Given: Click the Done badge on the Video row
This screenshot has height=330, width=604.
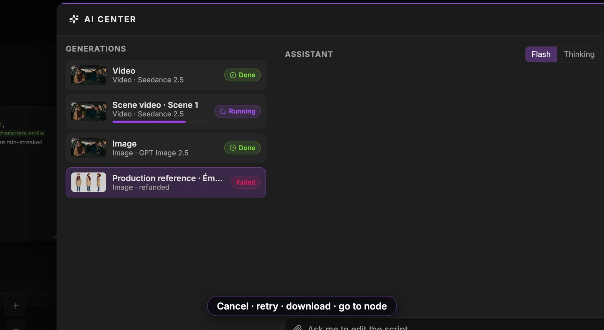Looking at the screenshot, I should click(242, 75).
